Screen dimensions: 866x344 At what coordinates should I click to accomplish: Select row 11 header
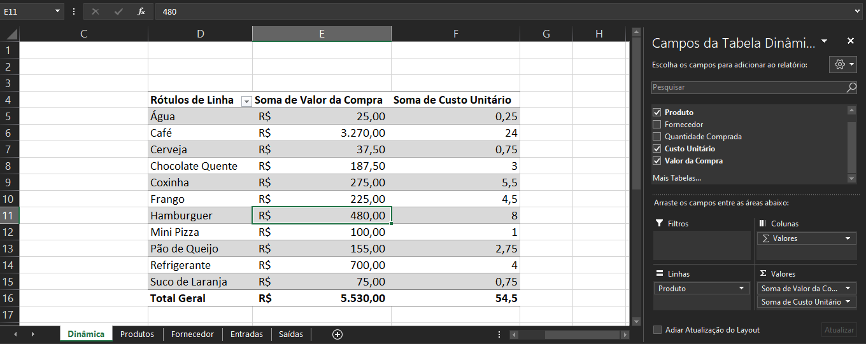click(10, 216)
